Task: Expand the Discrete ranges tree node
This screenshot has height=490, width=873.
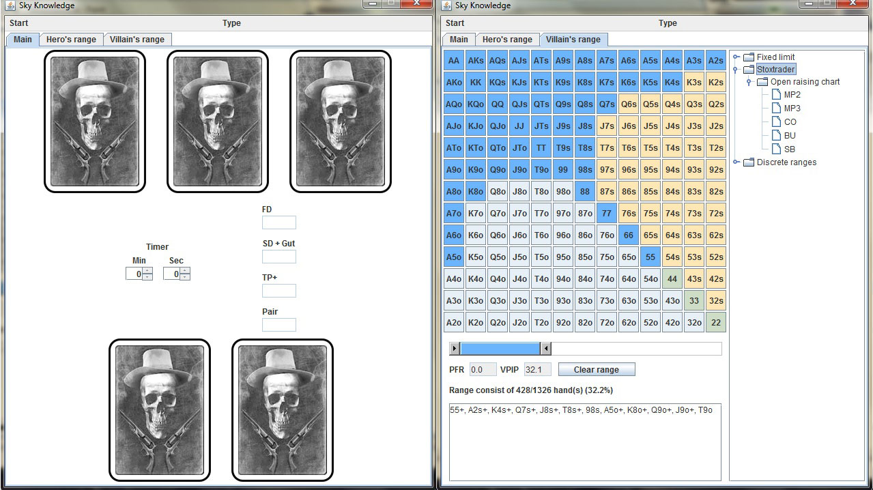Action: point(736,162)
